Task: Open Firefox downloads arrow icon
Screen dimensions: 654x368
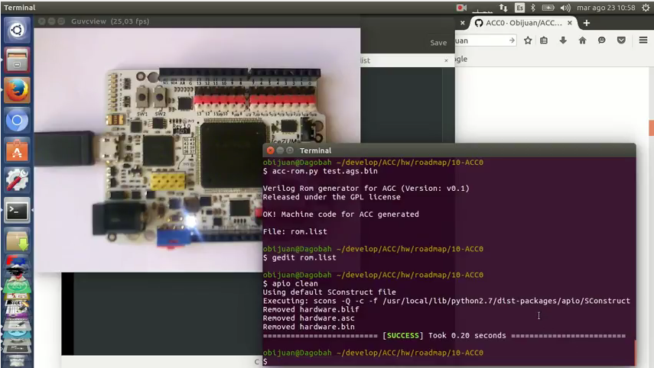Action: pyautogui.click(x=563, y=40)
